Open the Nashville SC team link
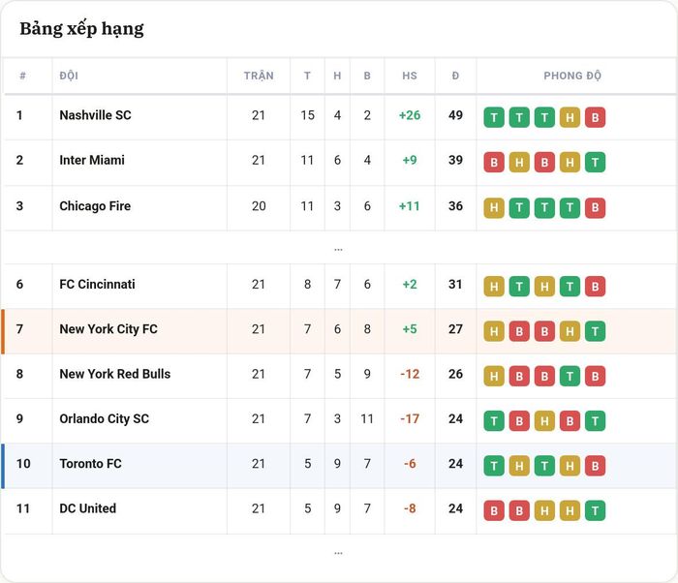Viewport: 678px width, 583px height. [95, 115]
